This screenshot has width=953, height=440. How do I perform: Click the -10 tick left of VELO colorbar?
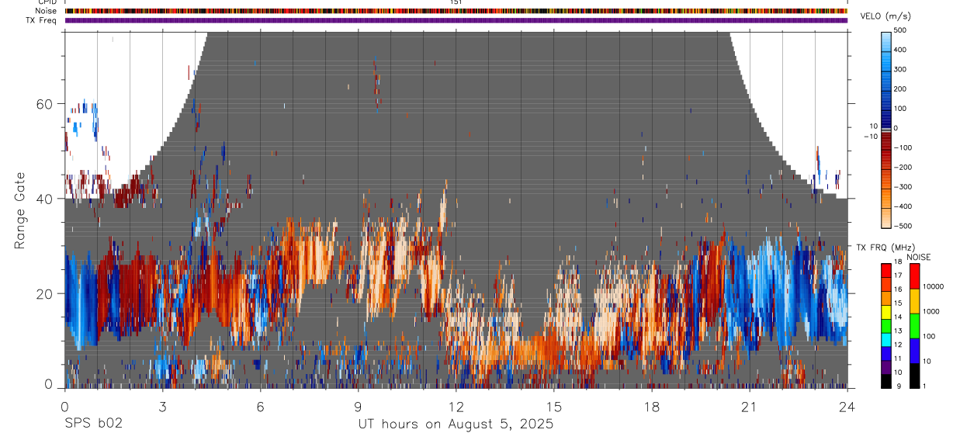click(870, 136)
